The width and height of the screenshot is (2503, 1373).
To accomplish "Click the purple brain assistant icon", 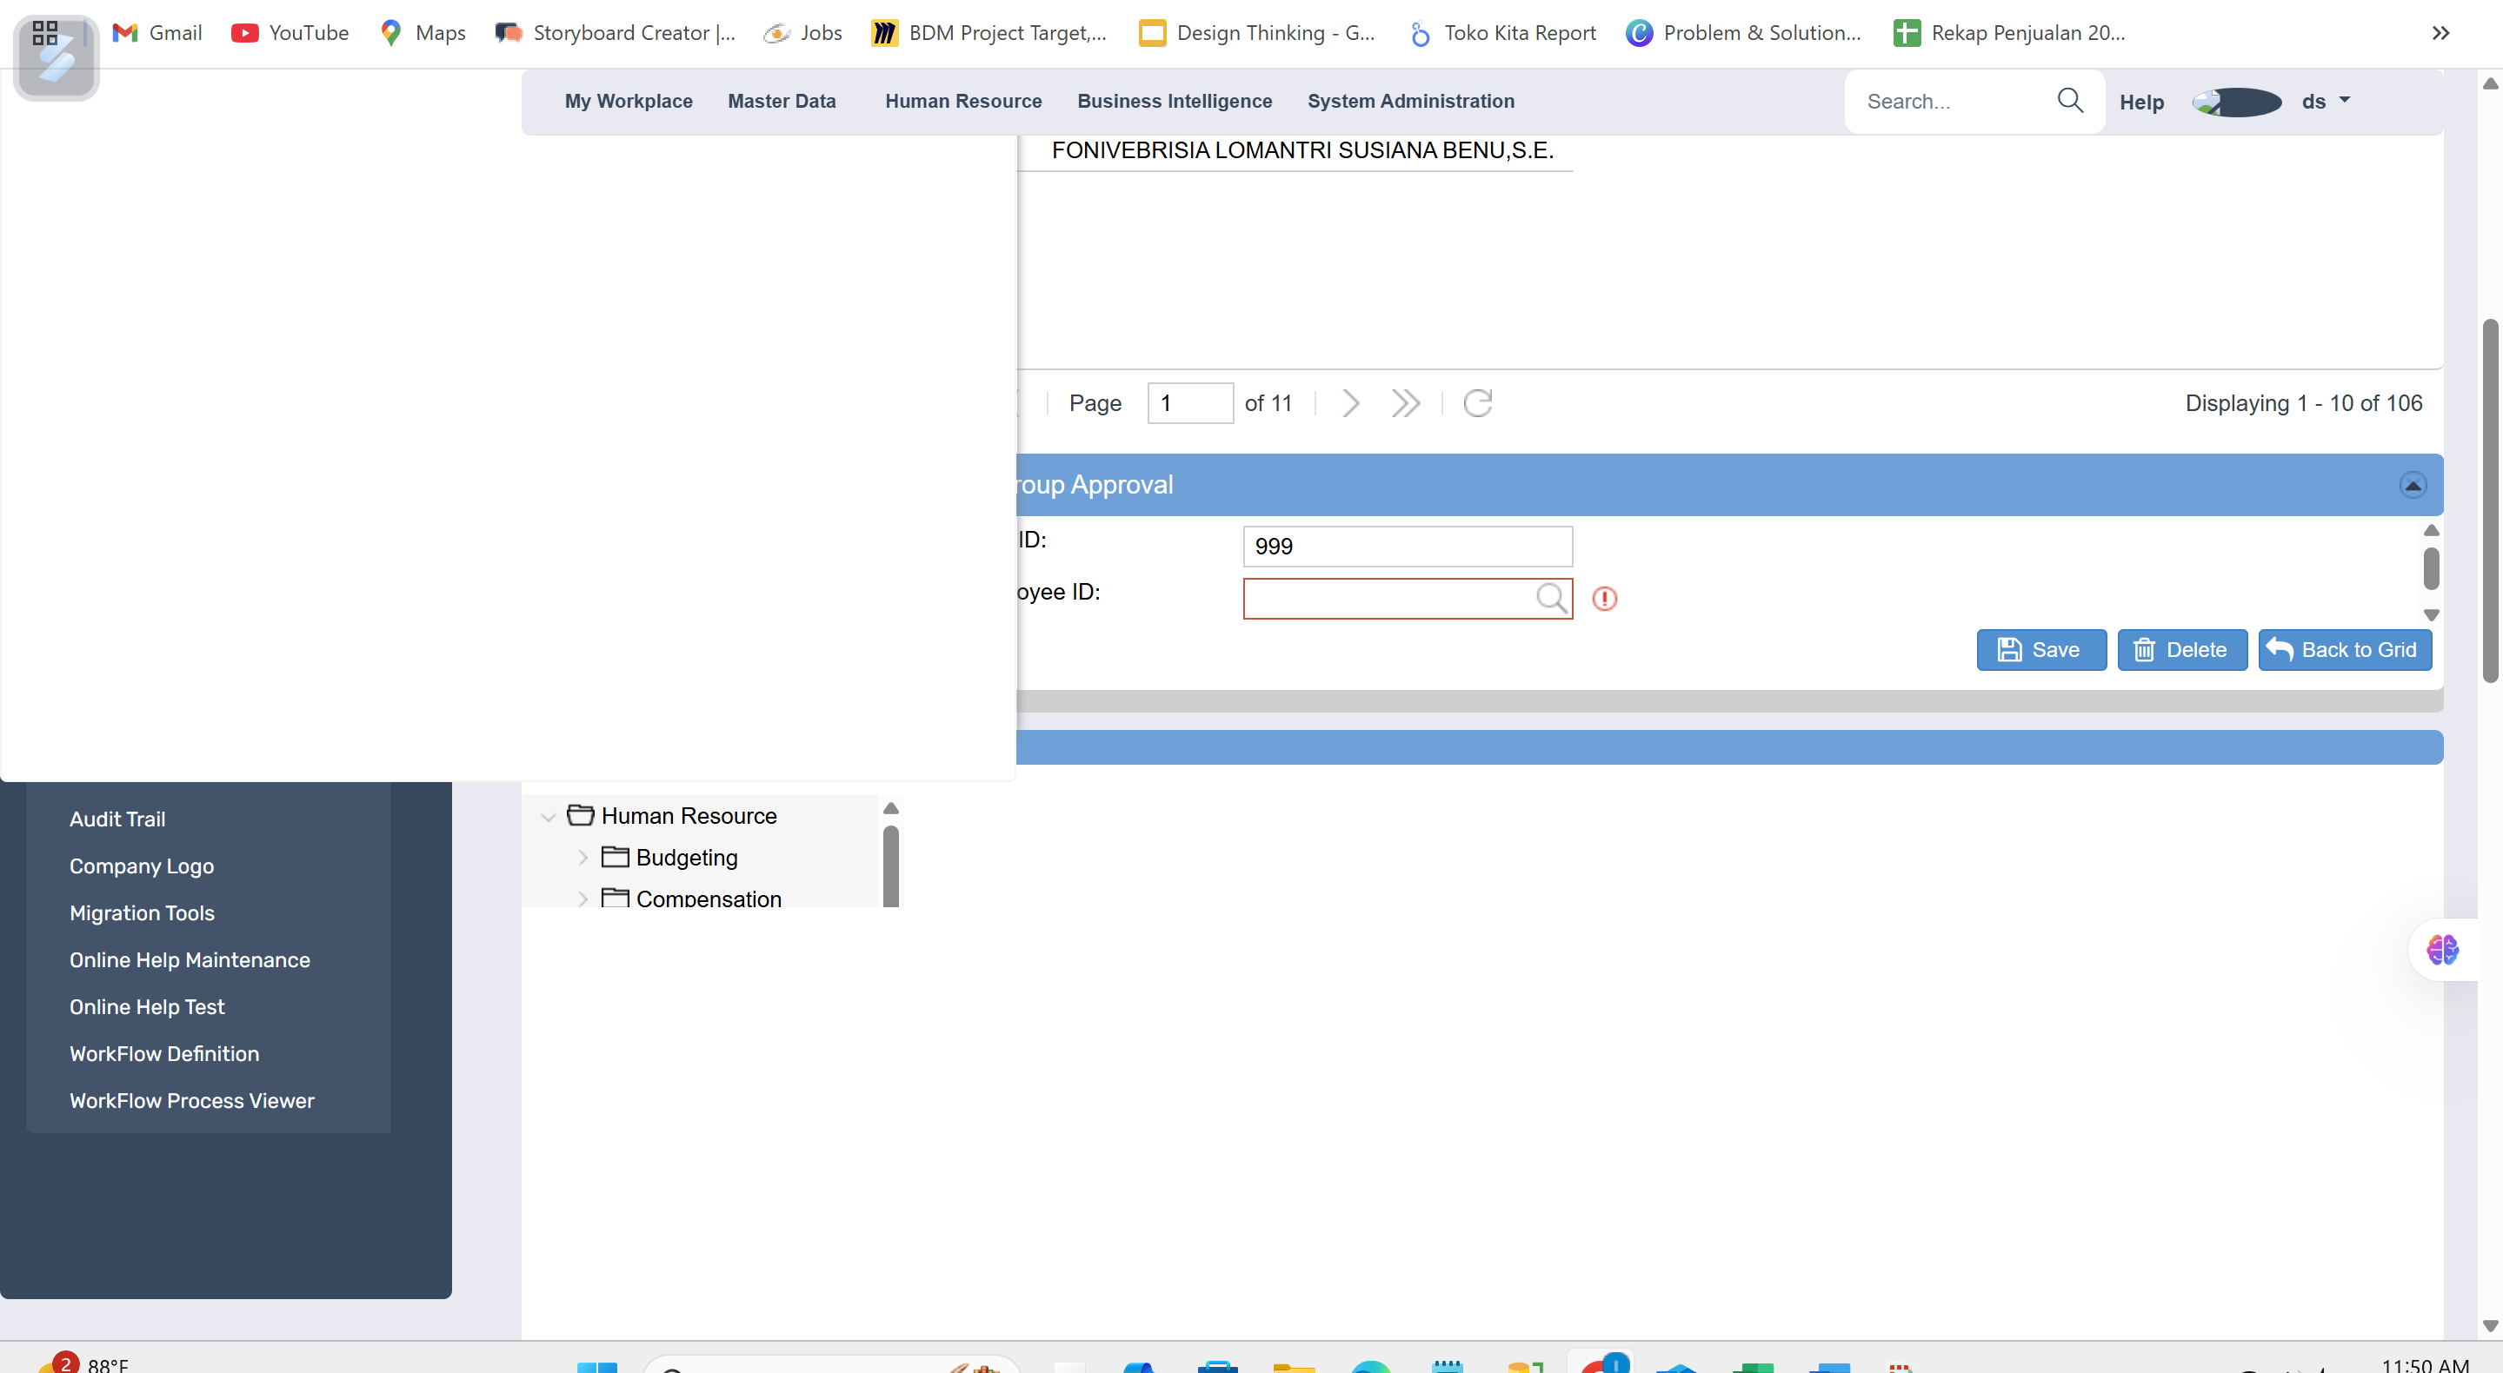I will [x=2442, y=949].
